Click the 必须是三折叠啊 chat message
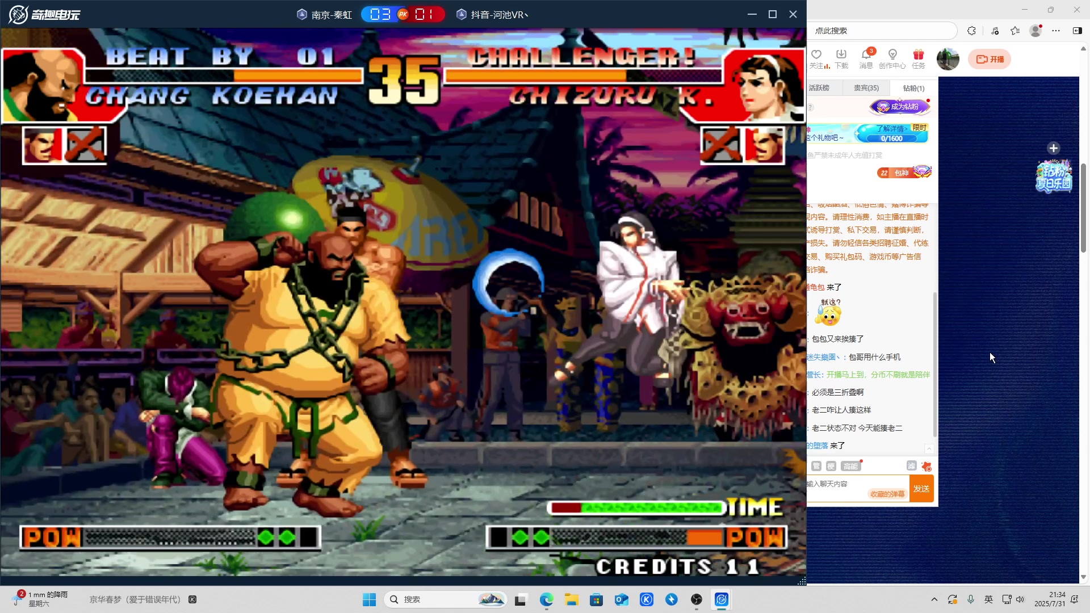 click(x=837, y=392)
